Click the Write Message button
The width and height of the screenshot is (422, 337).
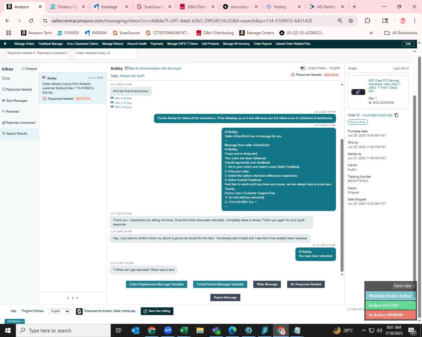(x=267, y=284)
